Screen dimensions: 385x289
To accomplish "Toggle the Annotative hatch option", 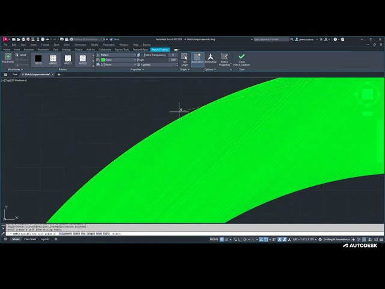I will point(211,59).
